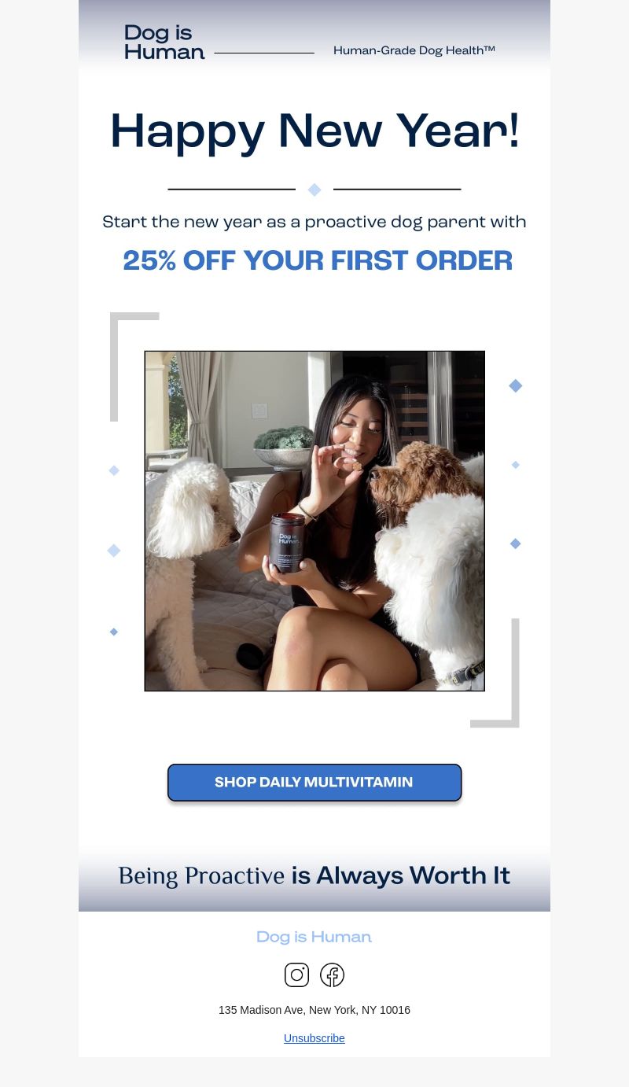Open the Instagram icon link

click(x=296, y=975)
